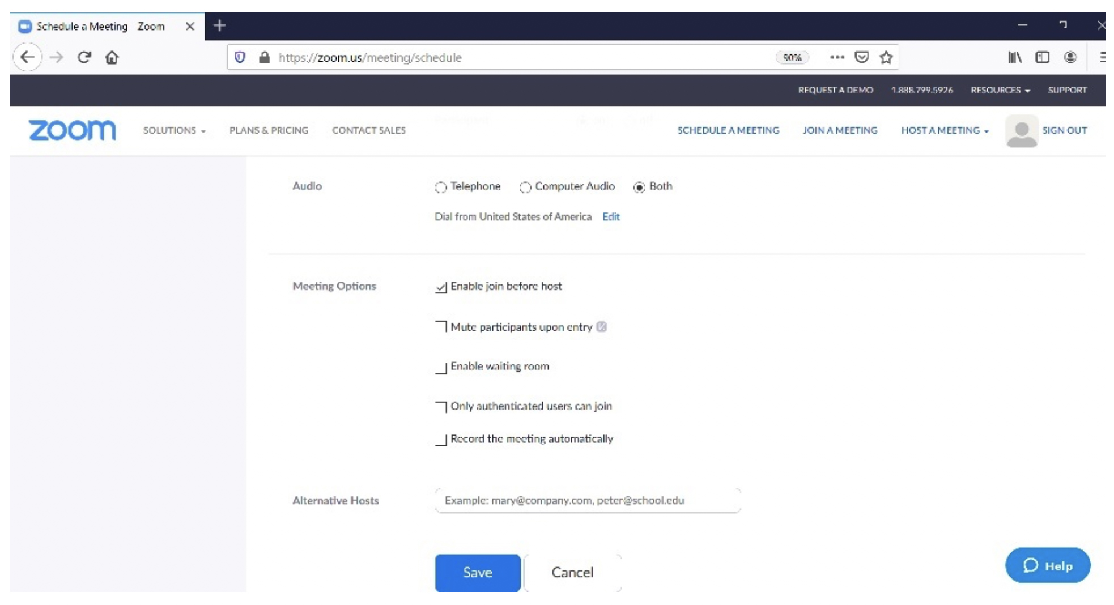Check Mute participants upon entry
Screen dimensions: 1114x605
pyautogui.click(x=441, y=327)
